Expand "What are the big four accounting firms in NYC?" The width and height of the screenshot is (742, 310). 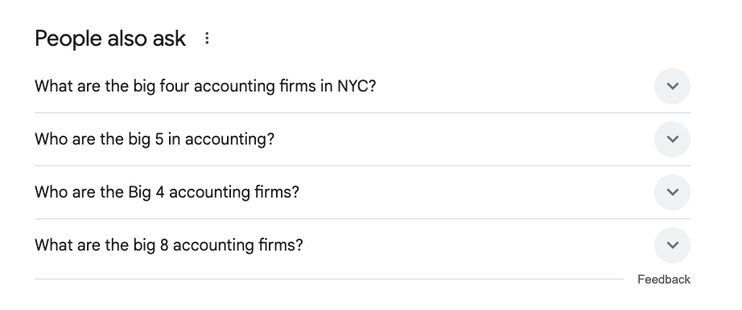[362, 86]
